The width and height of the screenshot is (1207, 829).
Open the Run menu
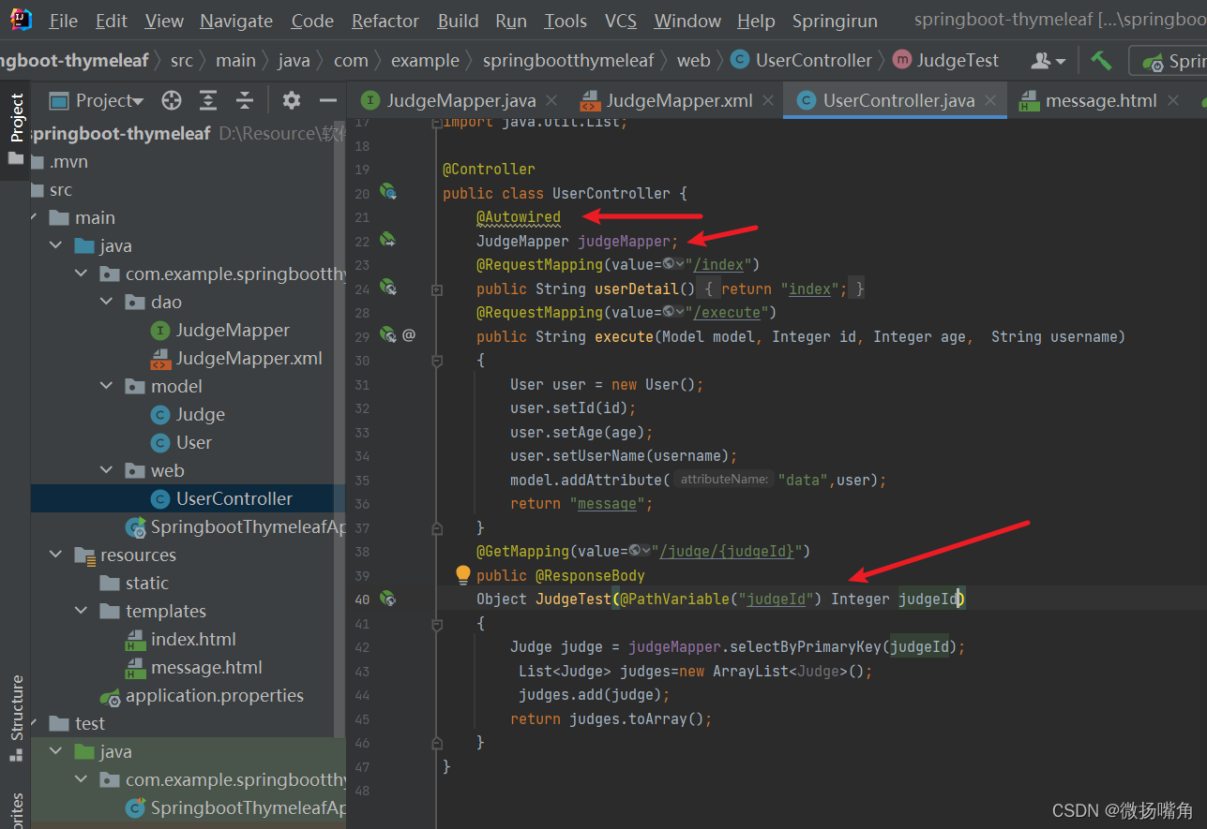[x=511, y=21]
